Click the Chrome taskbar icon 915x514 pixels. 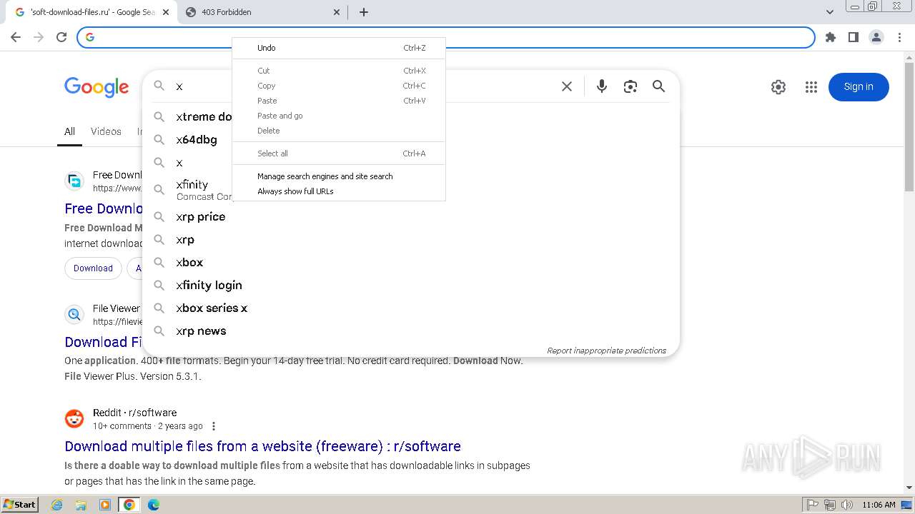(129, 505)
